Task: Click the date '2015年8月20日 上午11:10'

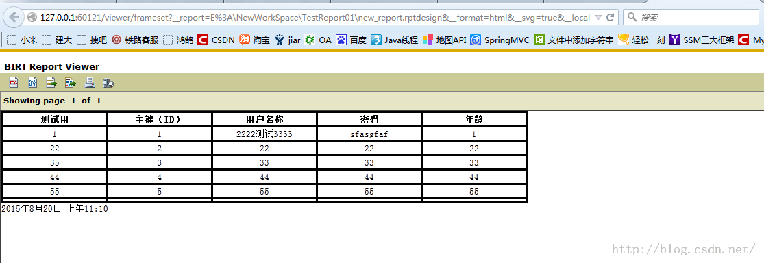Action: pyautogui.click(x=55, y=209)
